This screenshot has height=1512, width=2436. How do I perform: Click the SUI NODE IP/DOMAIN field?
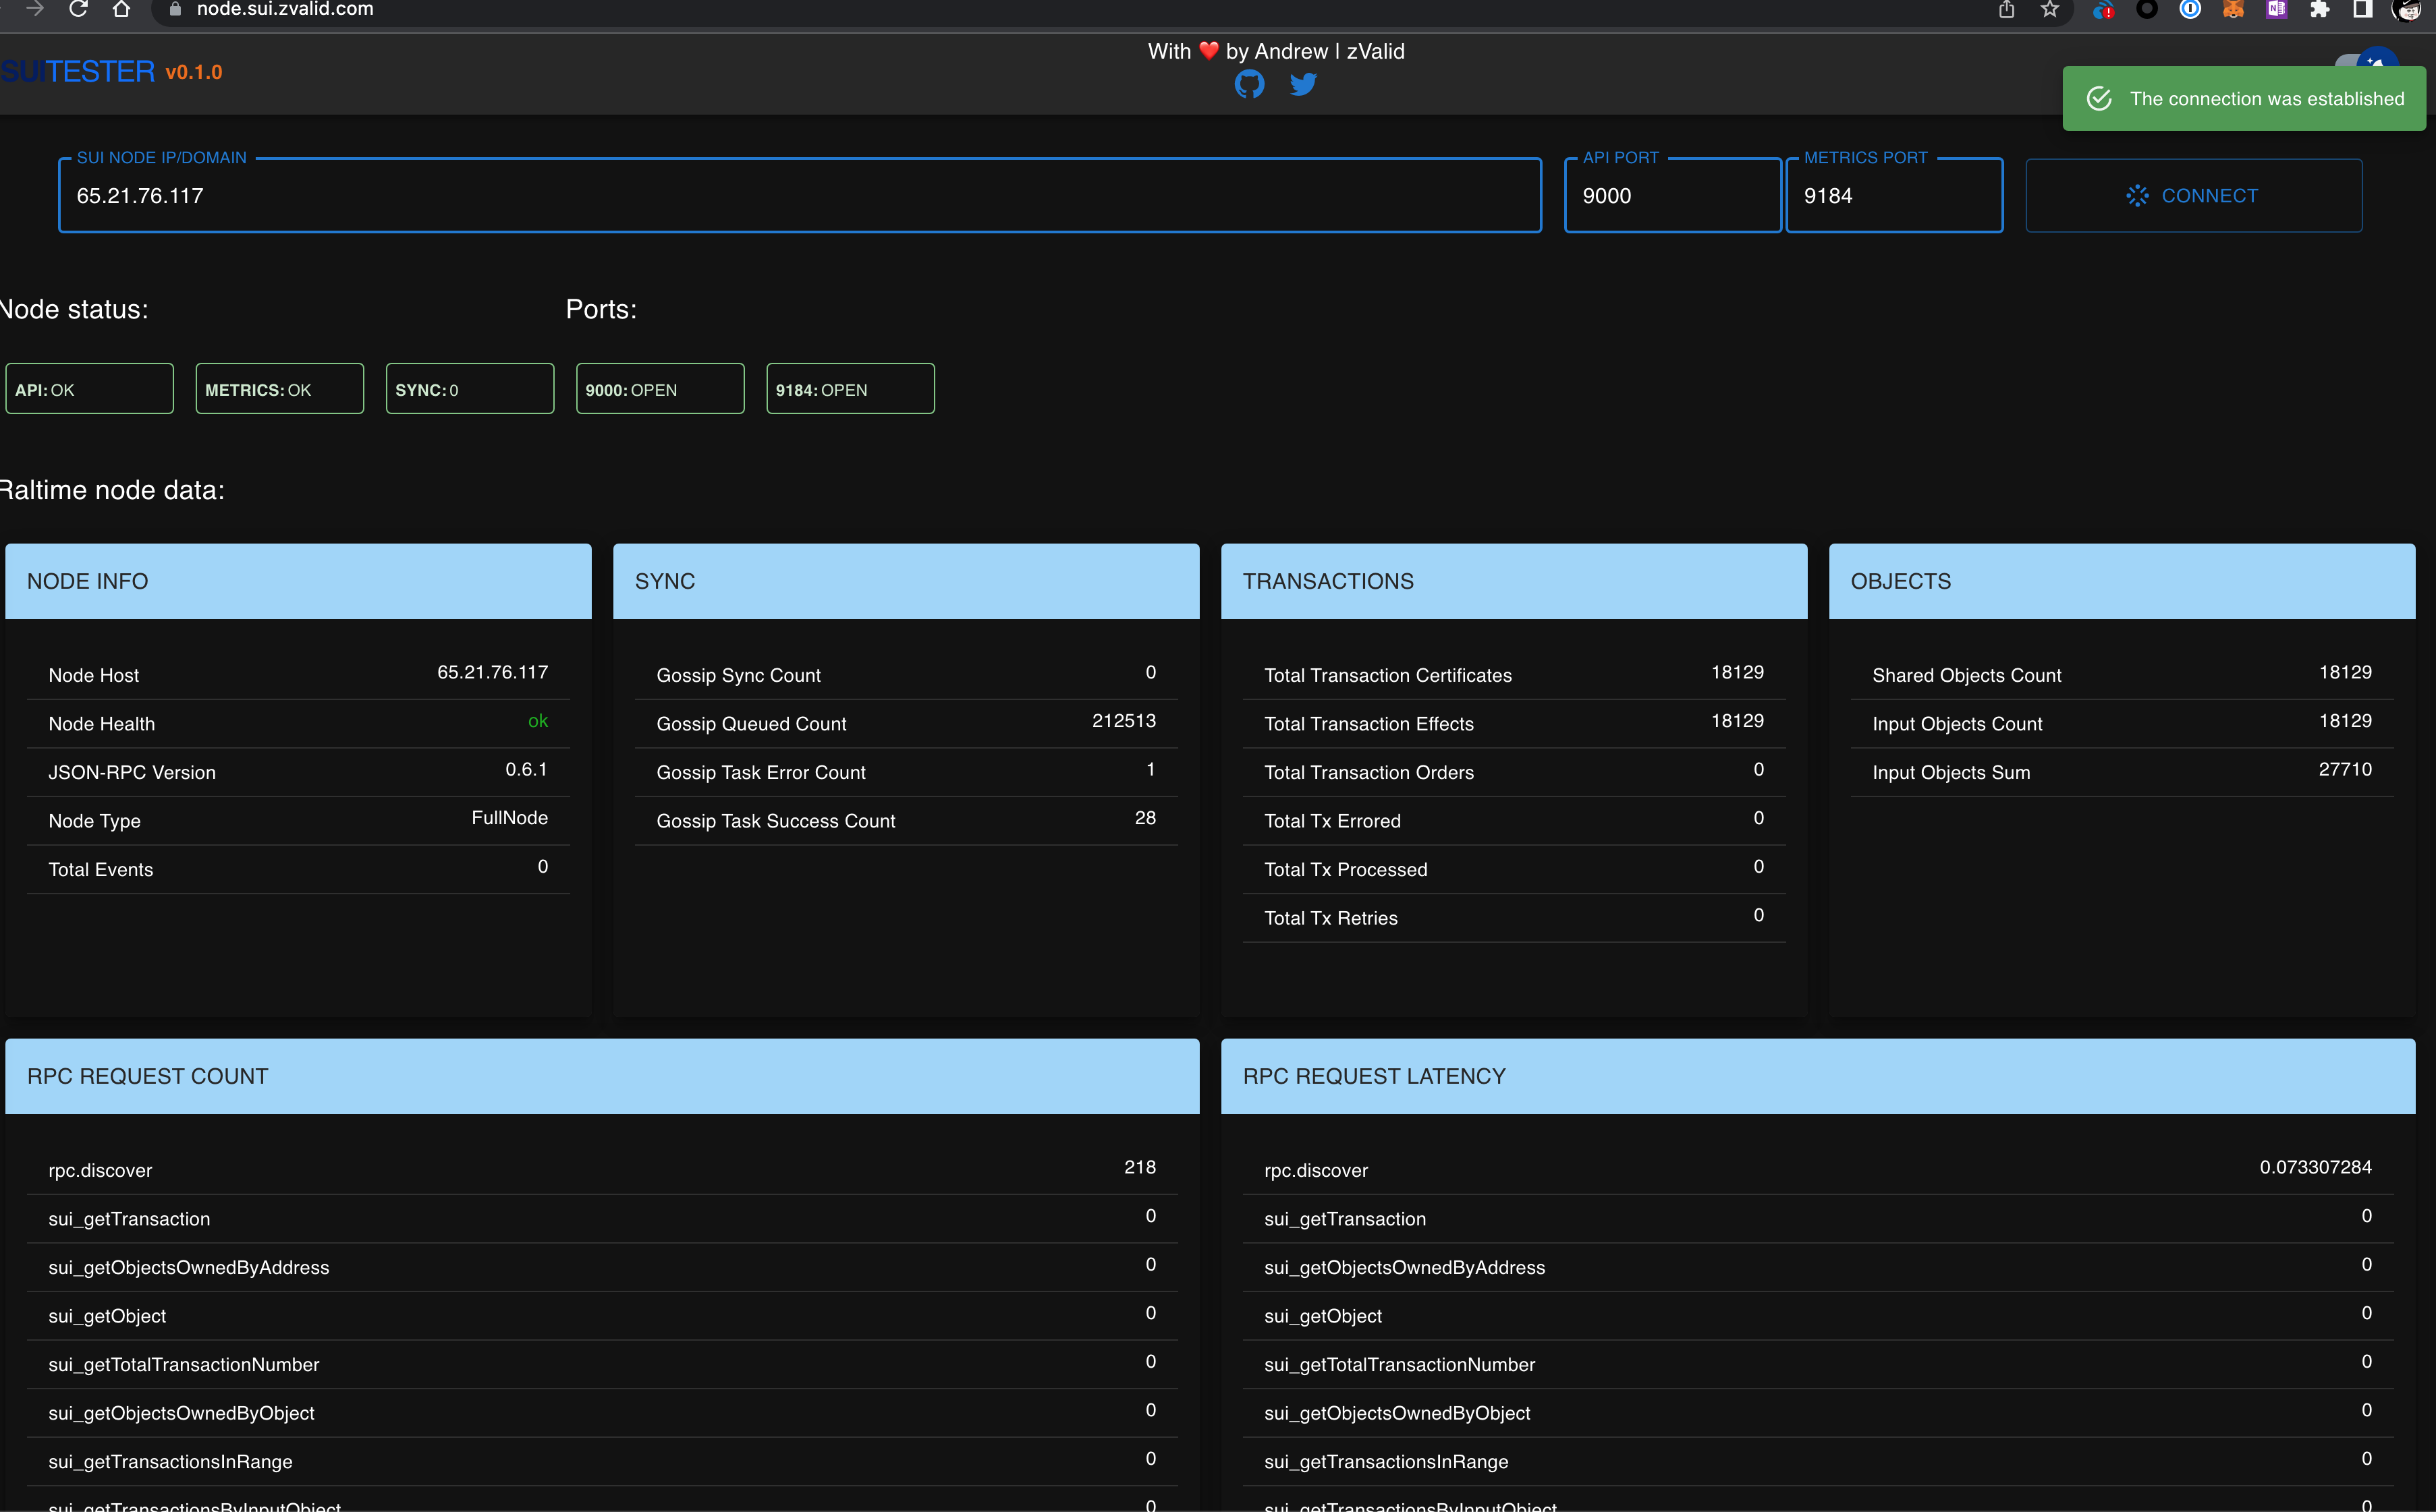coord(798,196)
